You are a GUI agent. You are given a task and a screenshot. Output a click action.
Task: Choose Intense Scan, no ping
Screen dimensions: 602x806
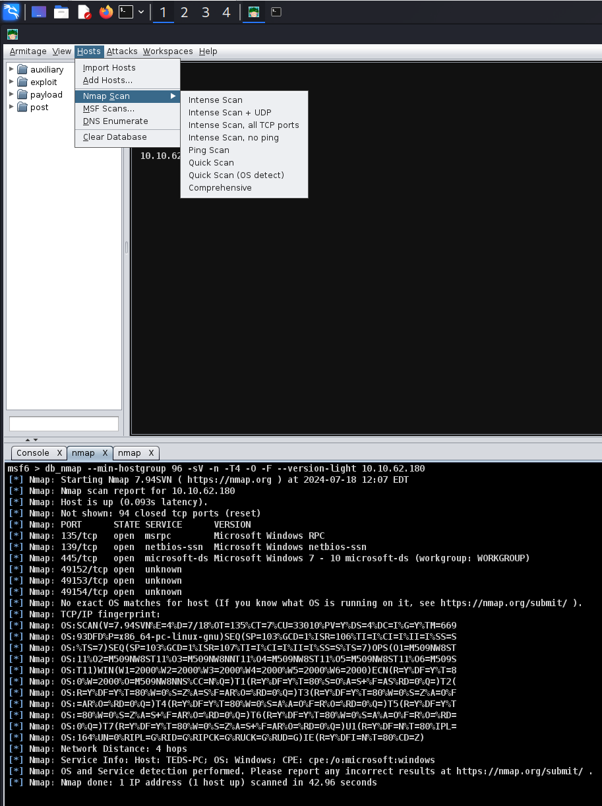pyautogui.click(x=244, y=138)
